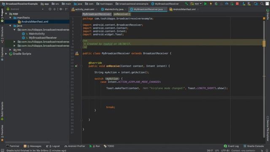Click the cursor position indicator in status bar
The height and width of the screenshot is (152, 270).
coord(210,150)
